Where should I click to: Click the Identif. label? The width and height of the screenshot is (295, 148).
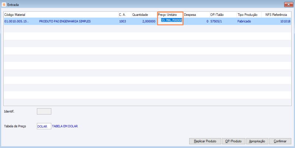click(9, 112)
